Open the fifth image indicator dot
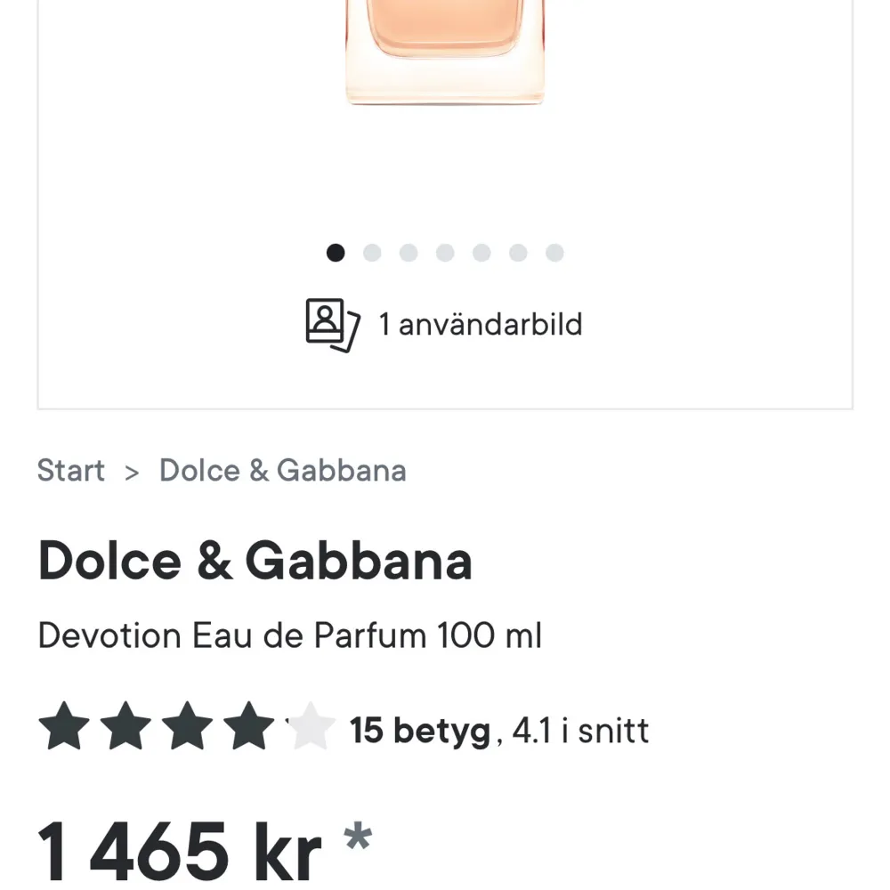The height and width of the screenshot is (890, 890). coord(482,253)
